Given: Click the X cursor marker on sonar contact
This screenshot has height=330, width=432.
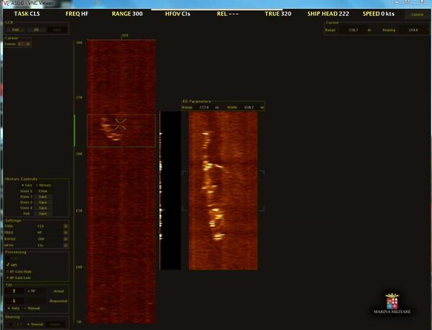Looking at the screenshot, I should [x=120, y=124].
